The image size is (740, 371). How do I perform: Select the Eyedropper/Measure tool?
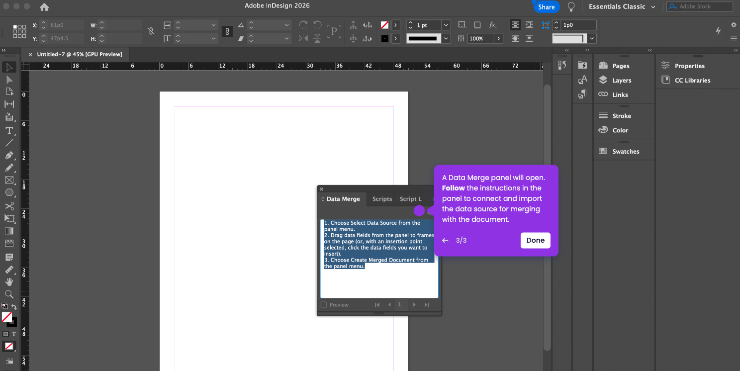tap(9, 270)
